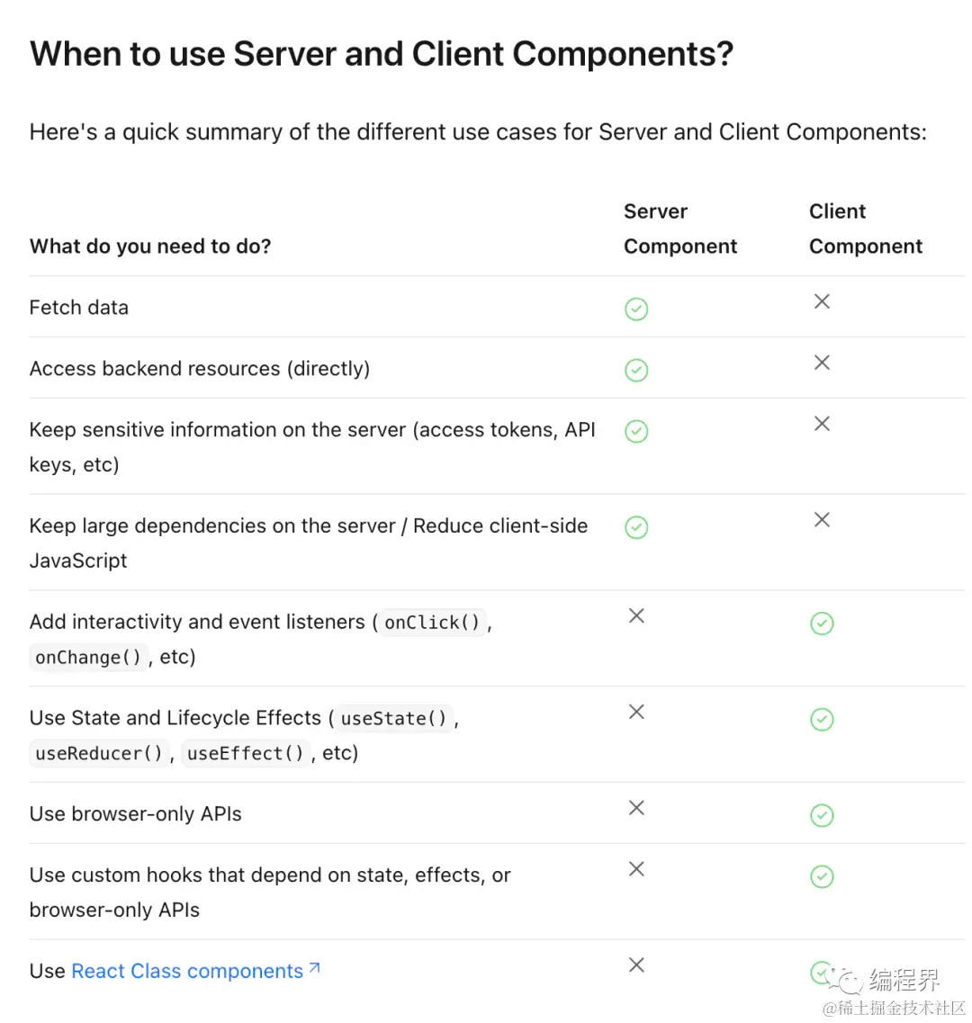The image size is (972, 1023).
Task: Click server X for interactivity and event listeners
Action: click(635, 615)
